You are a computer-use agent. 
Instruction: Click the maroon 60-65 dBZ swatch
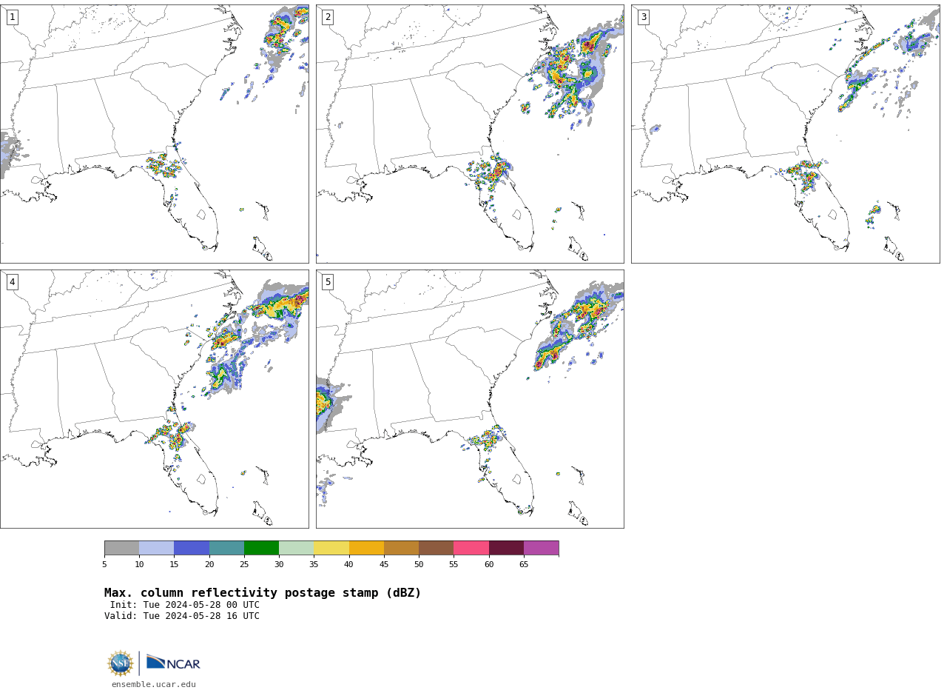(x=506, y=548)
